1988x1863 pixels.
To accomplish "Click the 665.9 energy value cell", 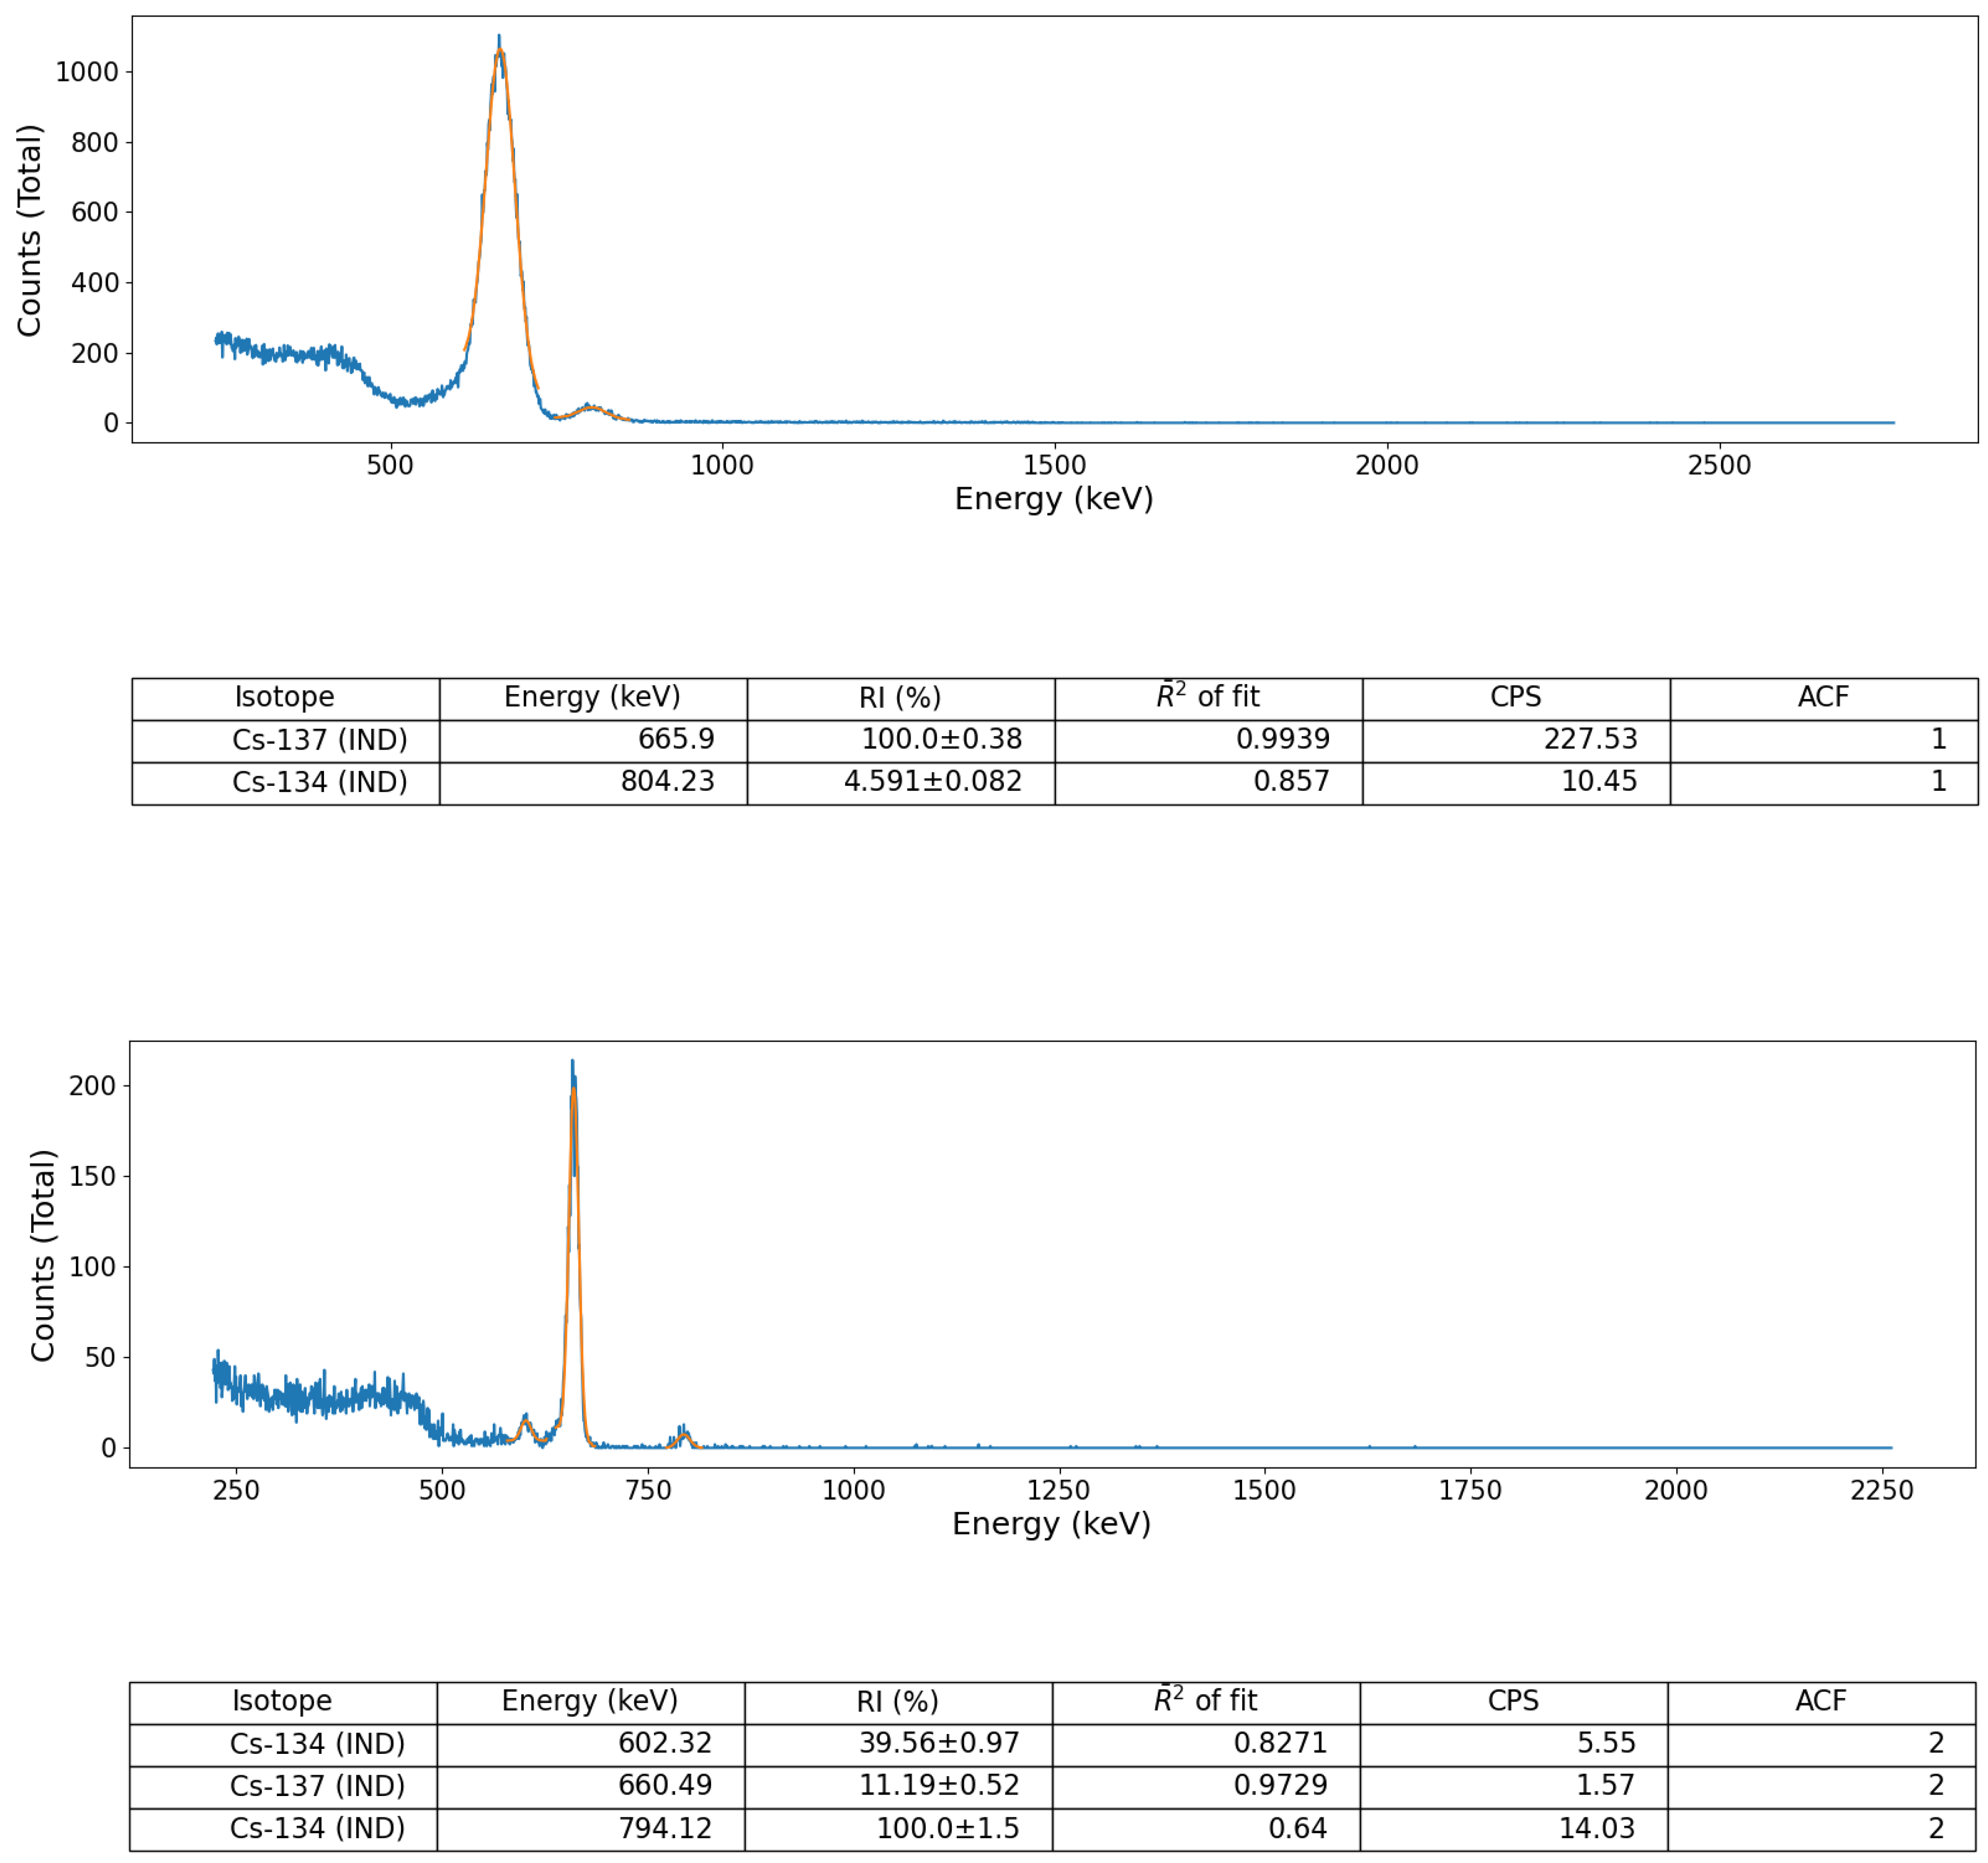I will 676,739.
